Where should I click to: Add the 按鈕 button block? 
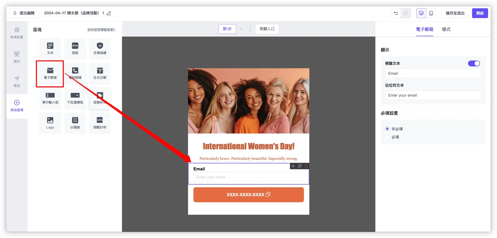click(75, 48)
